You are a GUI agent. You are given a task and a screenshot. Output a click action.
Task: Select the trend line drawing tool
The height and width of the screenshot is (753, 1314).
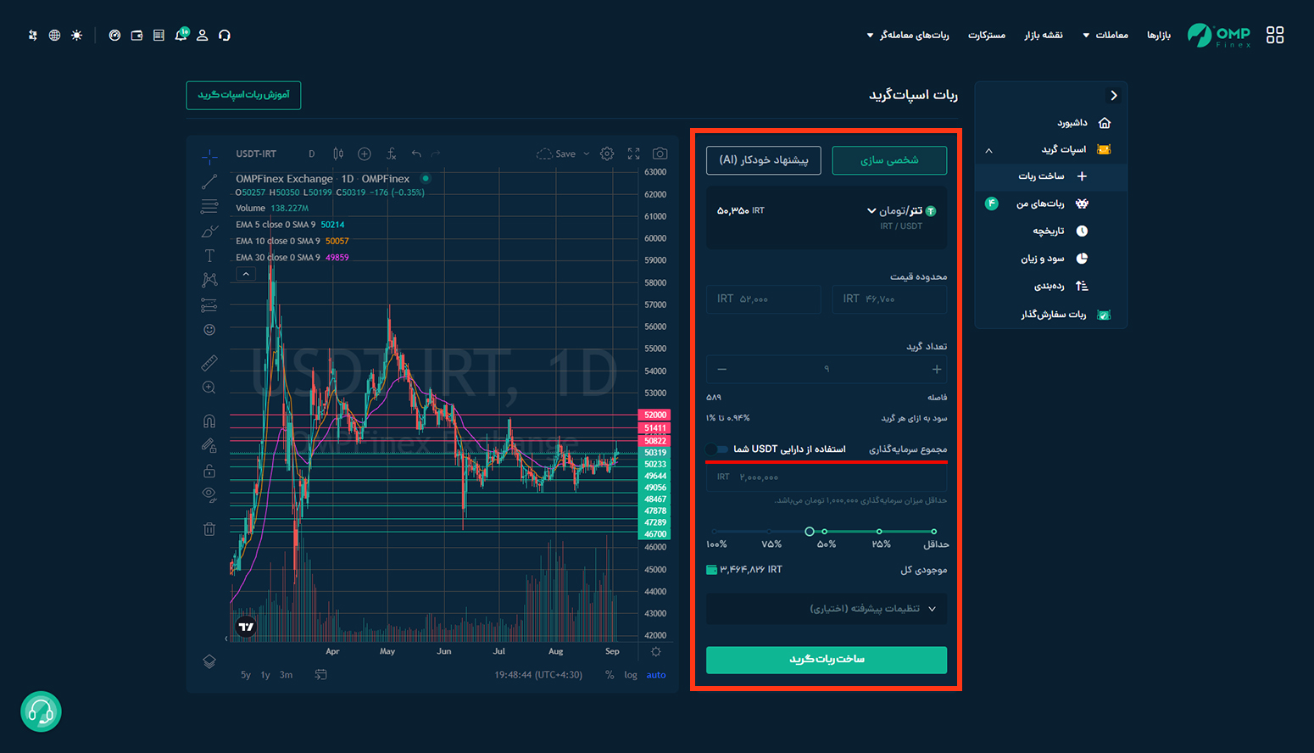[x=209, y=181]
